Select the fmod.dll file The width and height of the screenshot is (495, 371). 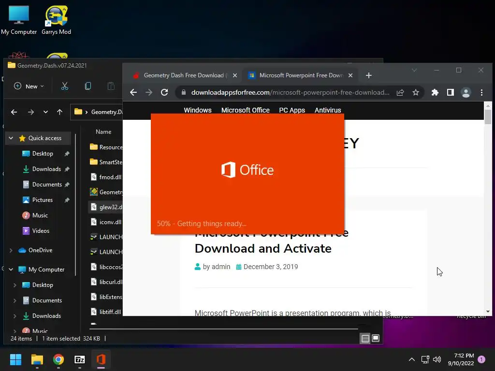[x=106, y=177]
